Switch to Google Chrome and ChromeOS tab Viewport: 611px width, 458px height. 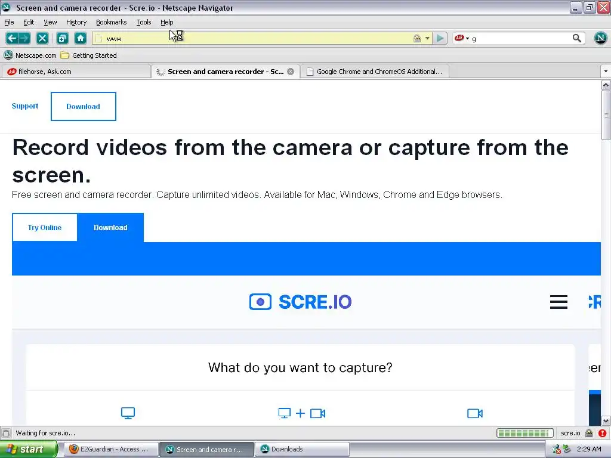click(375, 72)
